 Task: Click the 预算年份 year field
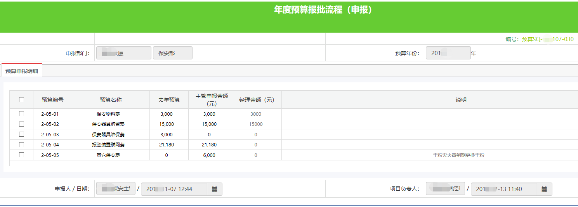pos(448,53)
